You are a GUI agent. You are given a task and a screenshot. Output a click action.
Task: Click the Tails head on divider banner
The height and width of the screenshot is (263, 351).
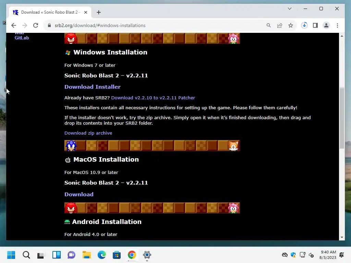coord(233,146)
